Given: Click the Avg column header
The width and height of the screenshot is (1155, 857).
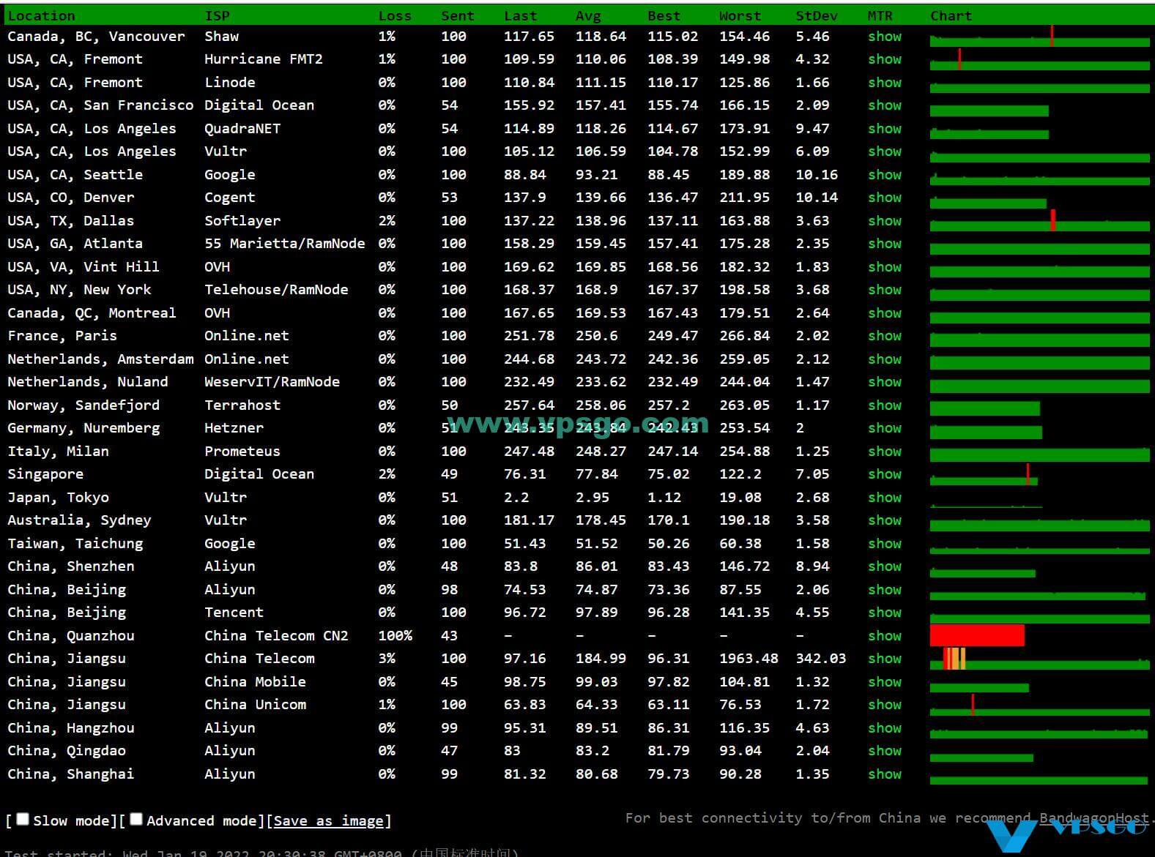Looking at the screenshot, I should 588,15.
